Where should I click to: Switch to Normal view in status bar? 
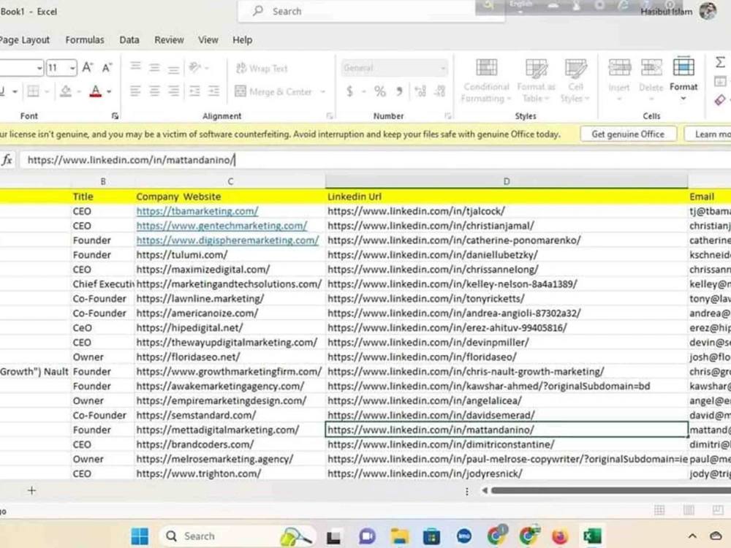[x=659, y=510]
